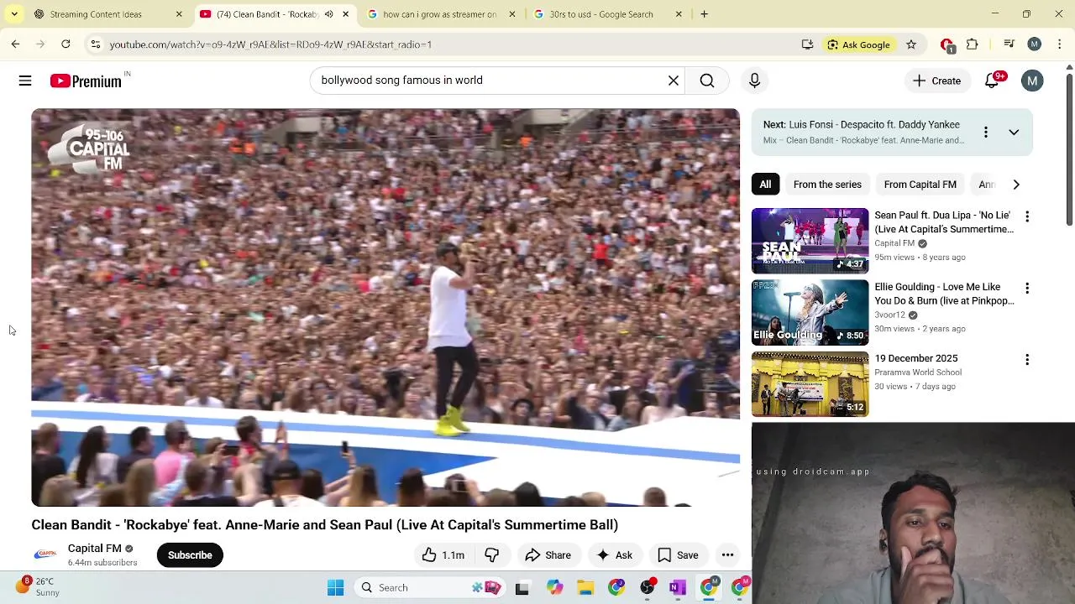This screenshot has width=1075, height=604.
Task: Switch to 'how can i grow as streamer' tab
Action: (439, 14)
